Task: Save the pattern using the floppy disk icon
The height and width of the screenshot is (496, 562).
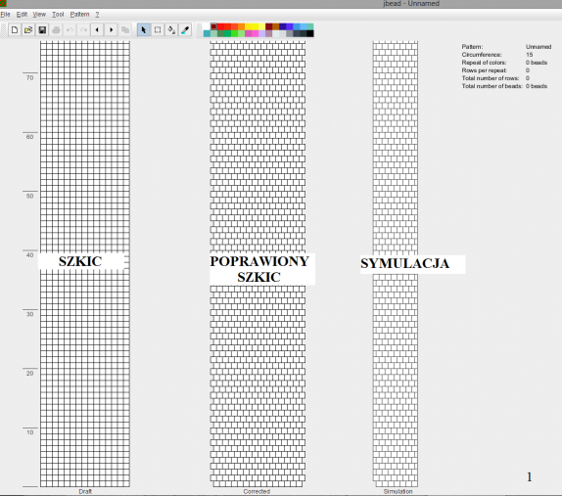Action: pos(42,29)
